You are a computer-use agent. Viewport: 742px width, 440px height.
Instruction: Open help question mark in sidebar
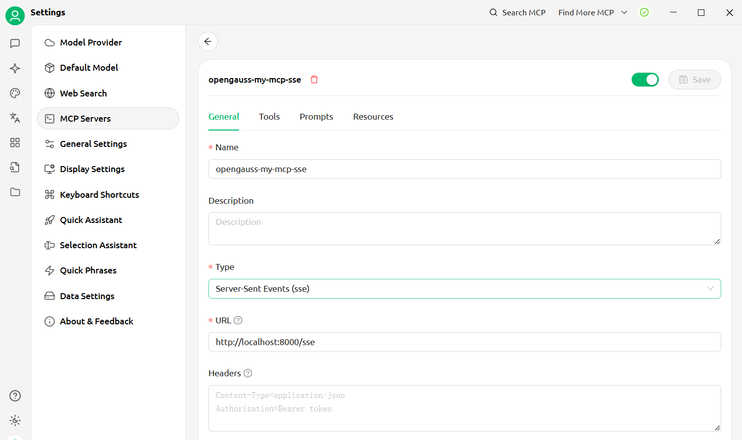[15, 396]
